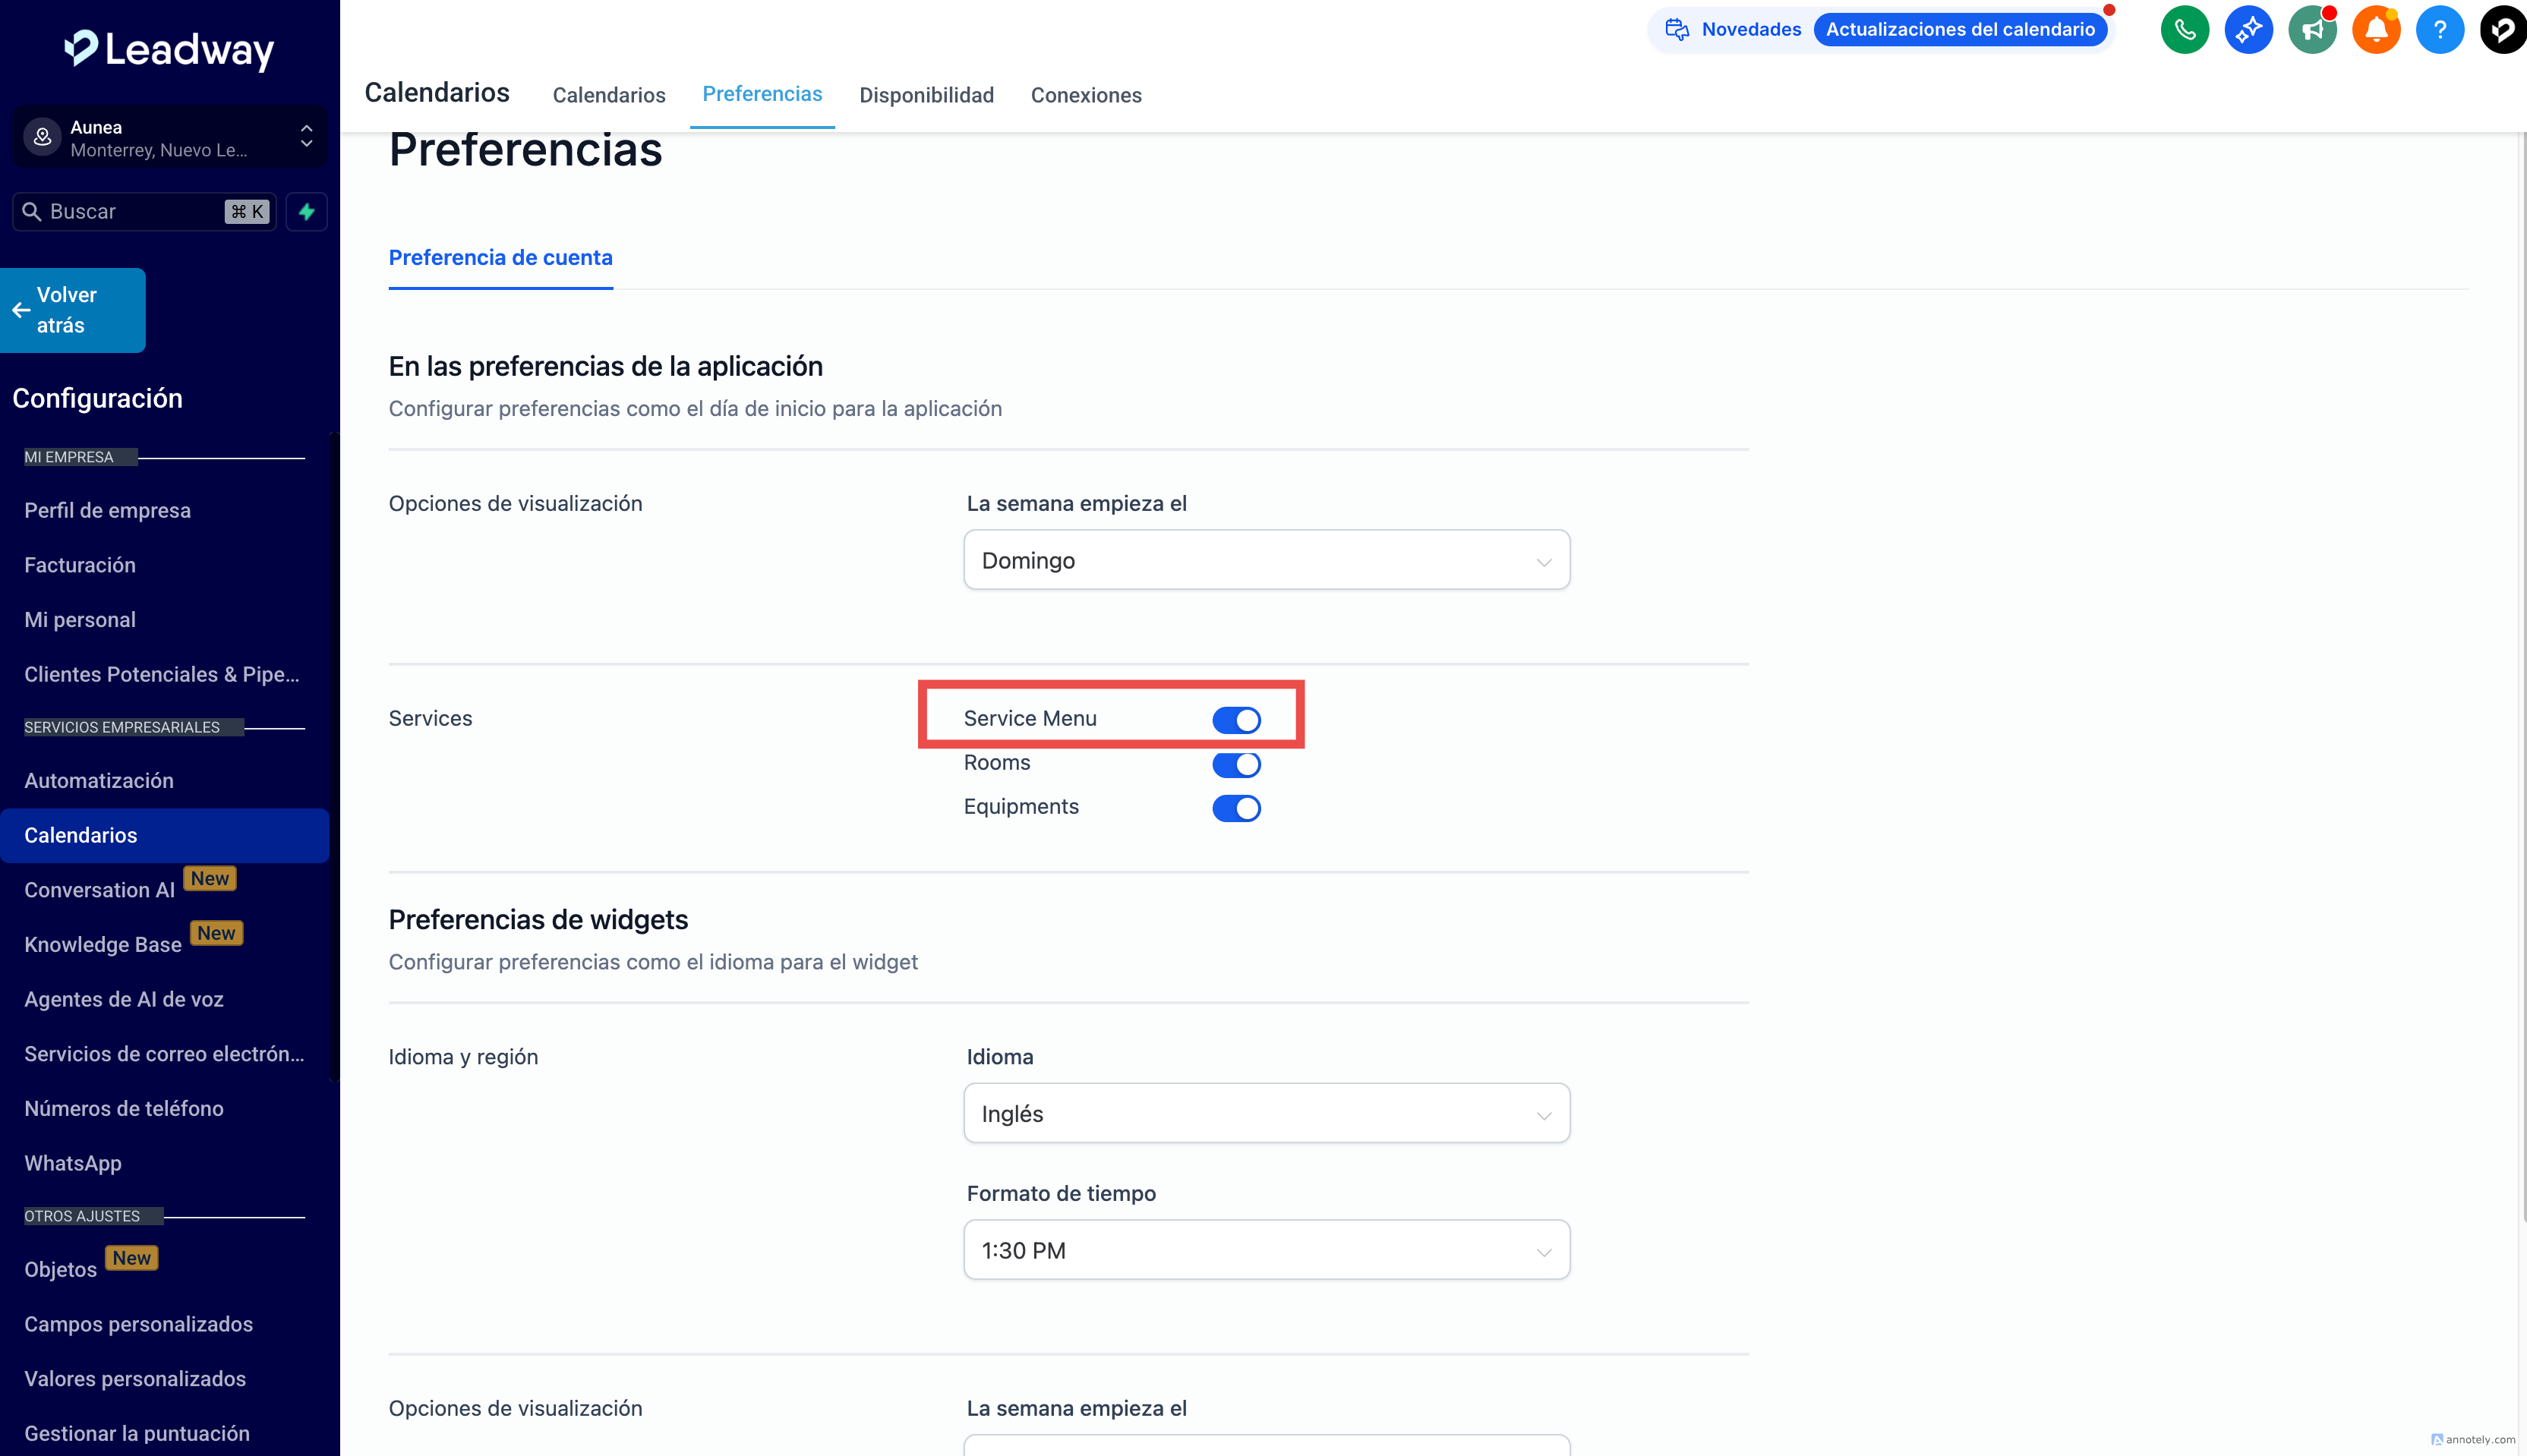Open the 1:30 PM time format dropdown
Image resolution: width=2527 pixels, height=1456 pixels.
tap(1266, 1250)
